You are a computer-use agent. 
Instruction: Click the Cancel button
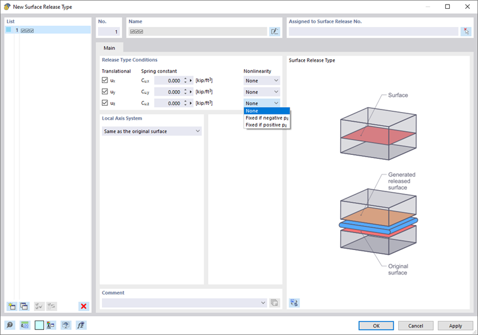click(x=416, y=326)
